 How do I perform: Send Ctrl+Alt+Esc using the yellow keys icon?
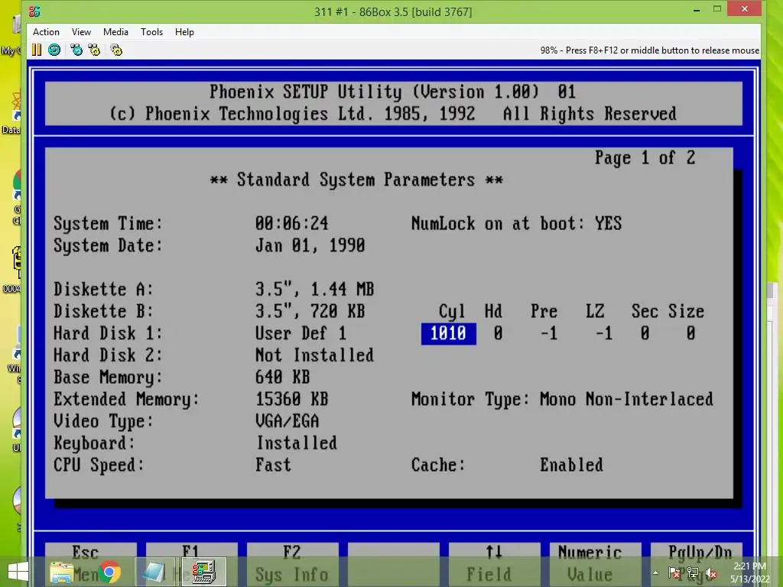click(94, 50)
